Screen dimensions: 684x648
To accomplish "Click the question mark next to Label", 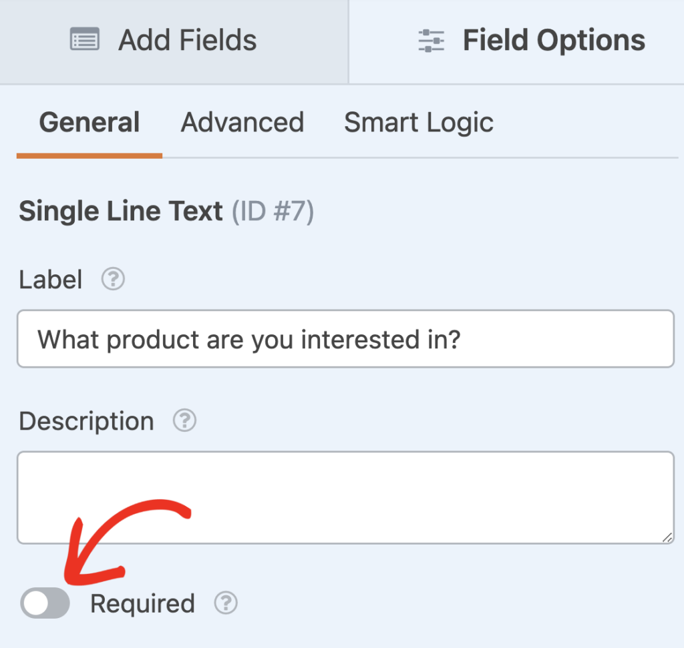I will (112, 279).
